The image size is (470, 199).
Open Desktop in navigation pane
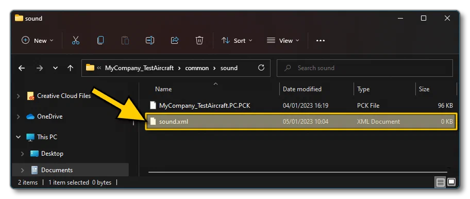click(52, 154)
